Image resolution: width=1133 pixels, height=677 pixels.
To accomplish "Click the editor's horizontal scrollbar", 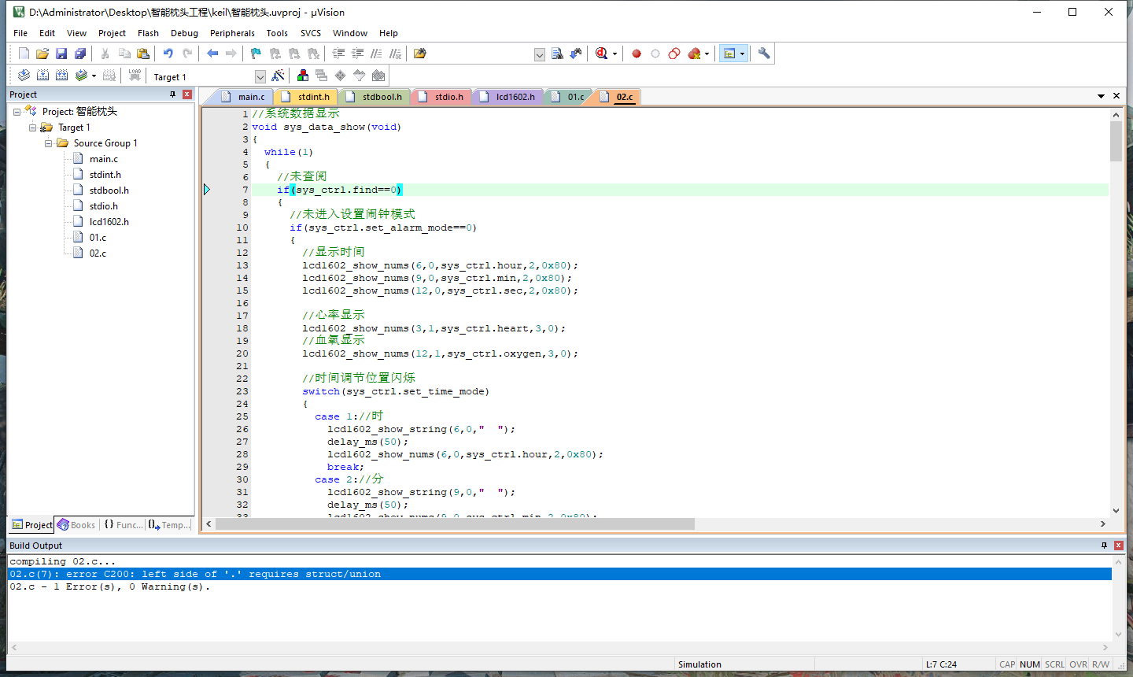I will pos(456,524).
